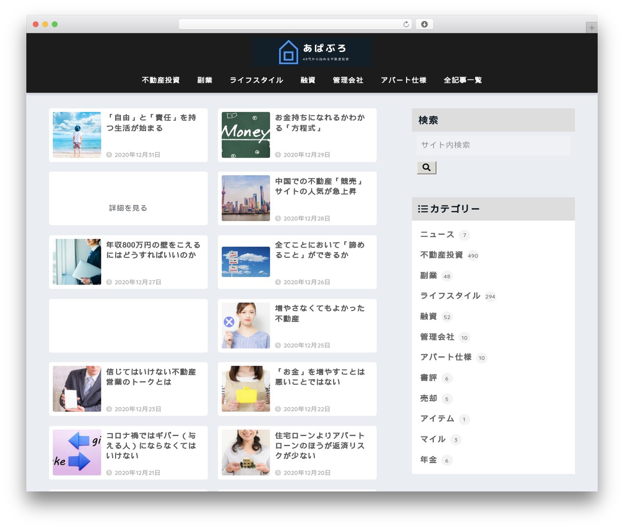Open 管理会社 navigation item
Image resolution: width=624 pixels, height=529 pixels.
(x=348, y=80)
